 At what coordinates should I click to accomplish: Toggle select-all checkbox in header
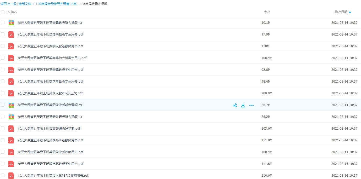3,12
